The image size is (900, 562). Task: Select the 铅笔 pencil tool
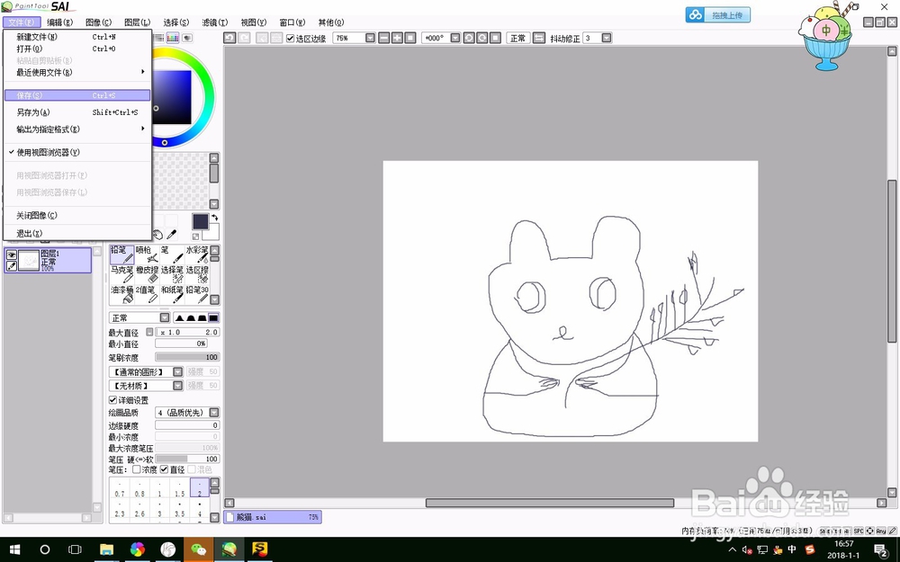pos(121,254)
